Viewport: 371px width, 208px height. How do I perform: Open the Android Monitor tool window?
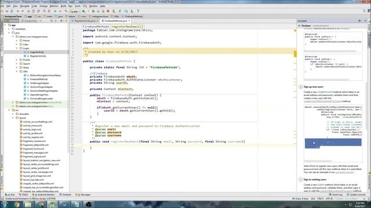pyautogui.click(x=43, y=195)
